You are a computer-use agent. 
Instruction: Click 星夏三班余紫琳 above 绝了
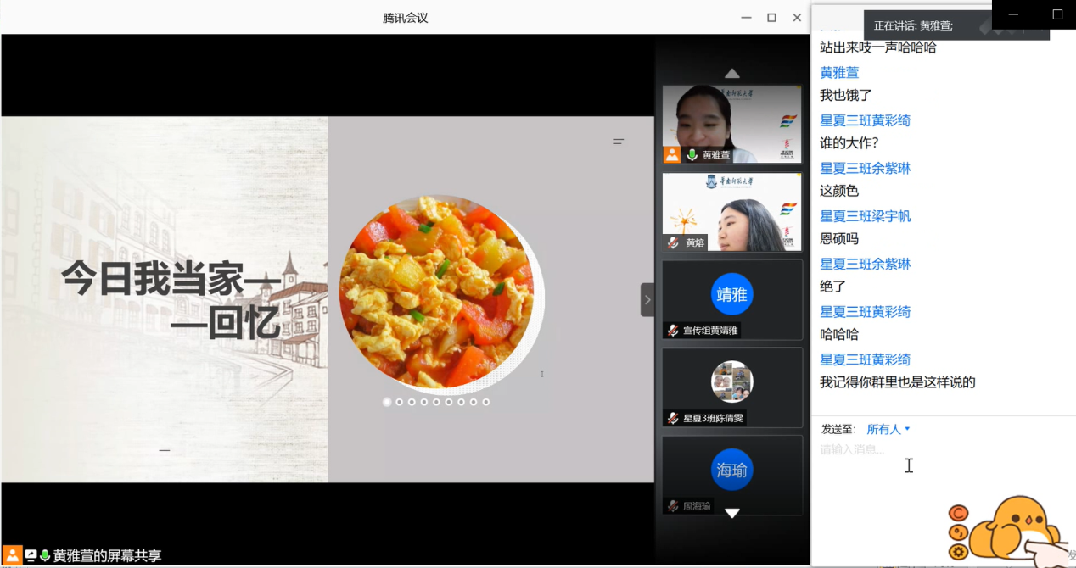865,264
